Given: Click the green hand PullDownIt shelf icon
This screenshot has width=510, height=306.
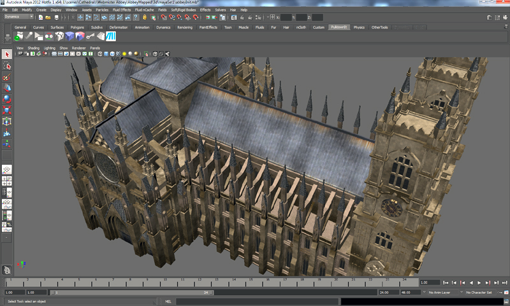Looking at the screenshot, I should point(18,36).
